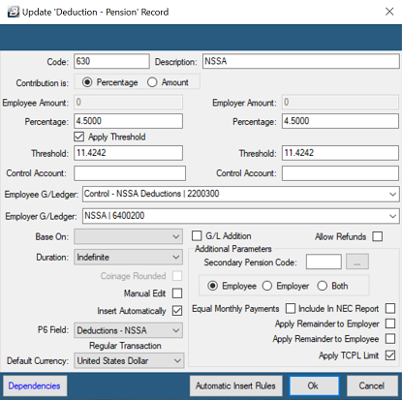Close the Deduction Pension record window
This screenshot has height=400, width=402.
coord(389,12)
